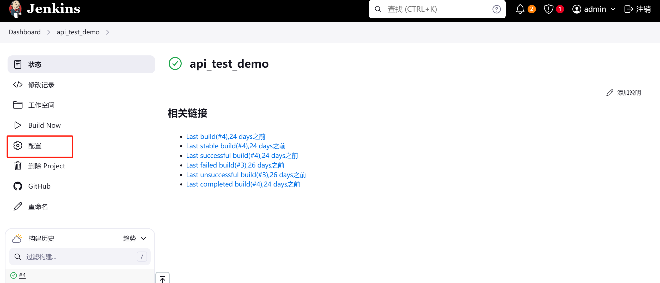The height and width of the screenshot is (283, 660).
Task: Focus the search box 查找 (CTRL+K)
Action: 437,9
